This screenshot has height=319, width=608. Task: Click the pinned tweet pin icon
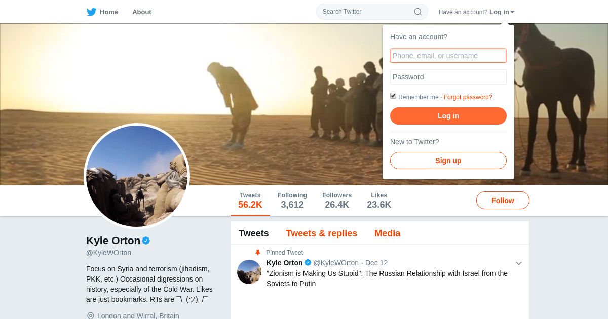[258, 253]
